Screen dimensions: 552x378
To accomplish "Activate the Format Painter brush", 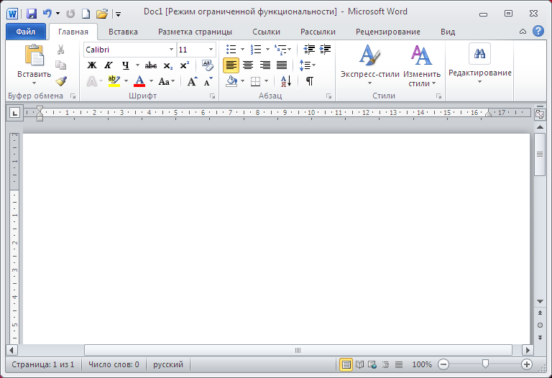I will coord(61,81).
